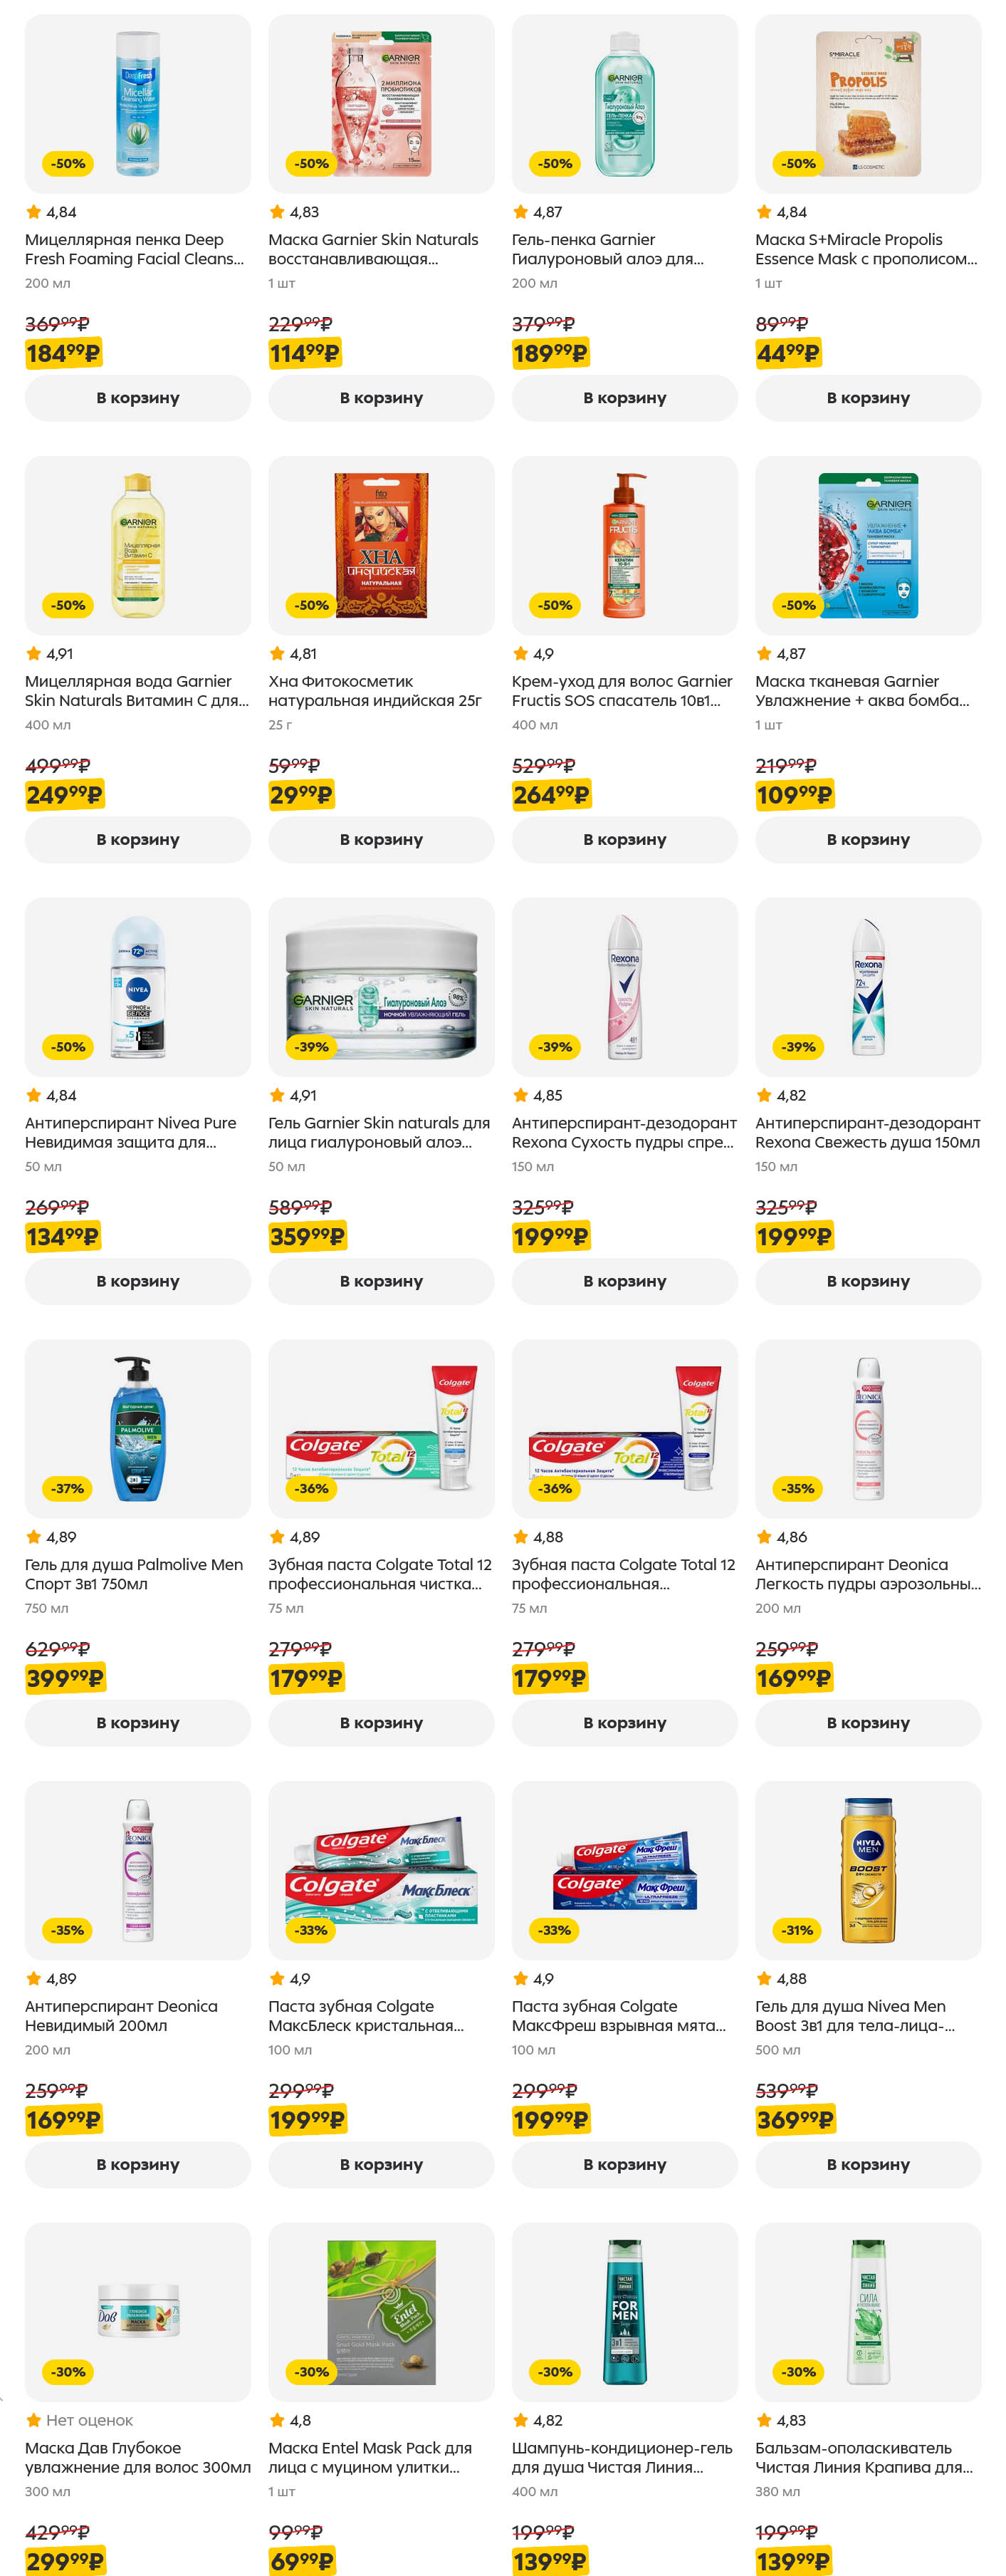Add Garnier Fructis SOS hair cream to cart

(624, 839)
